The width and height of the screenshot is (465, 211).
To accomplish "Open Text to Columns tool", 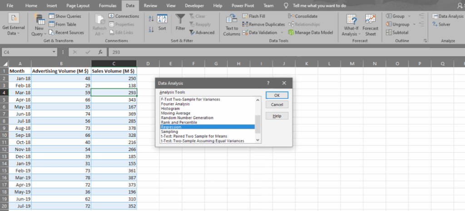I will [232, 25].
